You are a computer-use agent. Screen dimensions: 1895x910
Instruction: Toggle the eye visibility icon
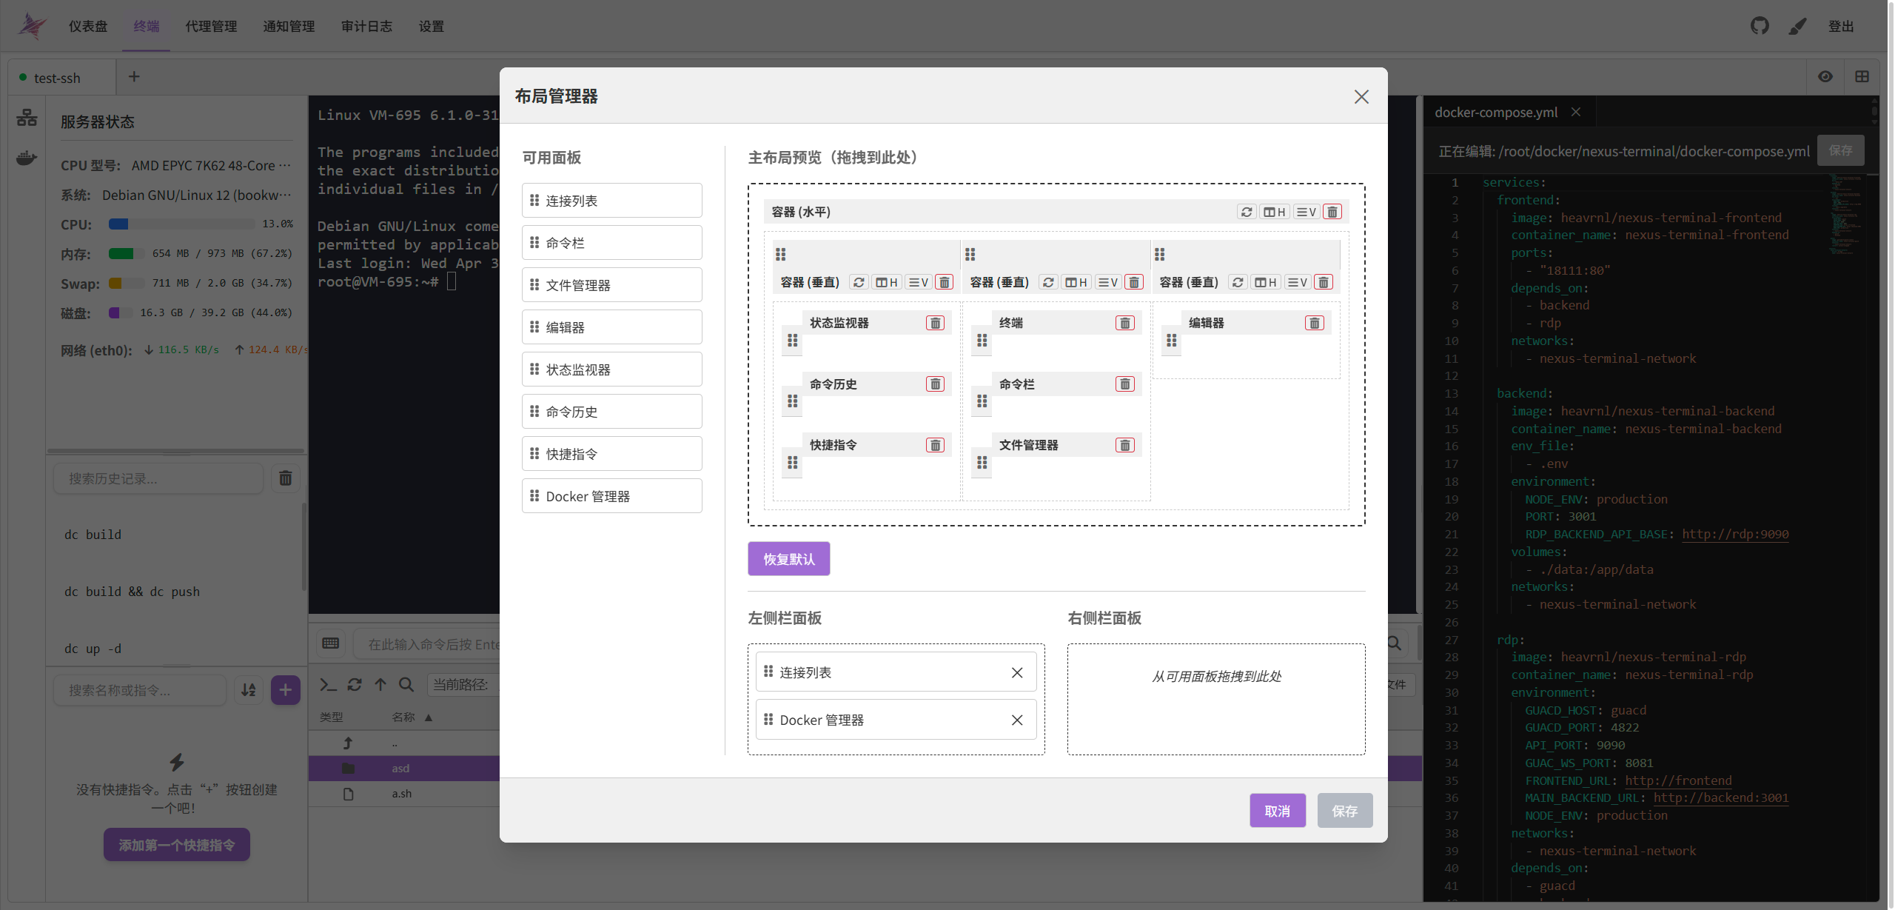[x=1825, y=77]
